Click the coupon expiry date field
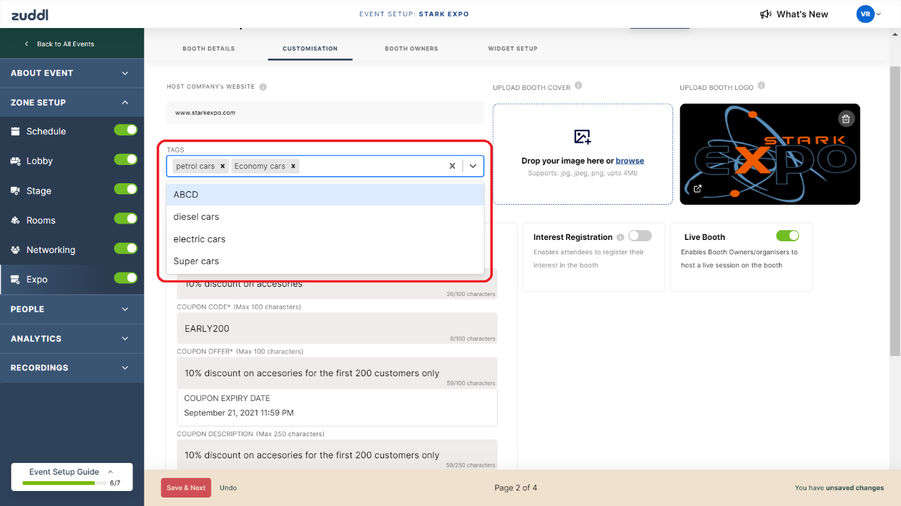 click(x=337, y=408)
